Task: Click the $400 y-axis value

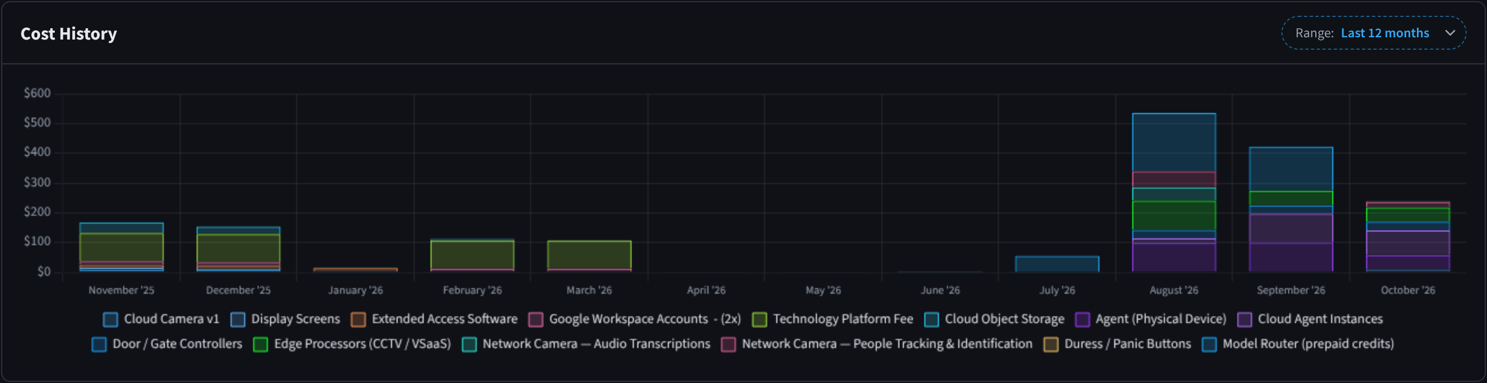Action: [37, 153]
